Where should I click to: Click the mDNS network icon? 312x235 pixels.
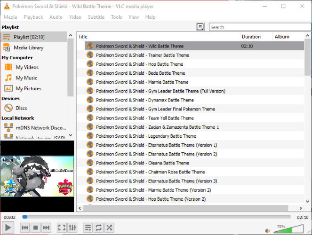(x=8, y=127)
